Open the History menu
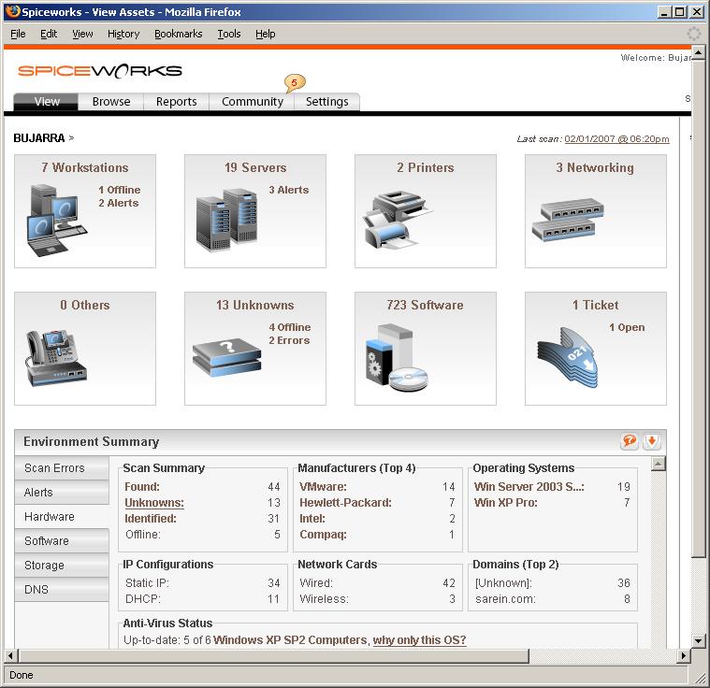Screen dimensions: 710x688 (123, 34)
